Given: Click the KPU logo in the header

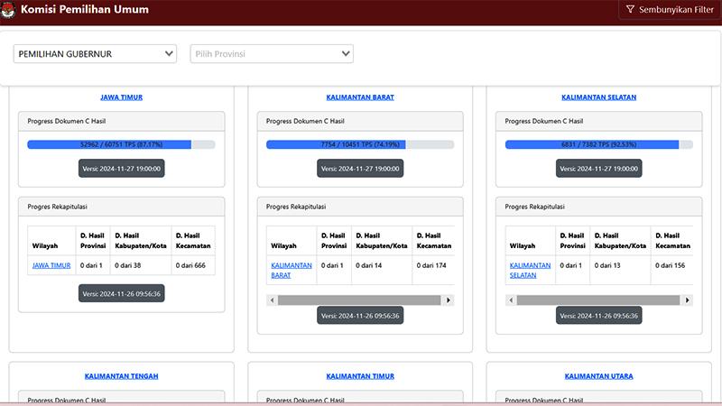Looking at the screenshot, I should (10, 10).
